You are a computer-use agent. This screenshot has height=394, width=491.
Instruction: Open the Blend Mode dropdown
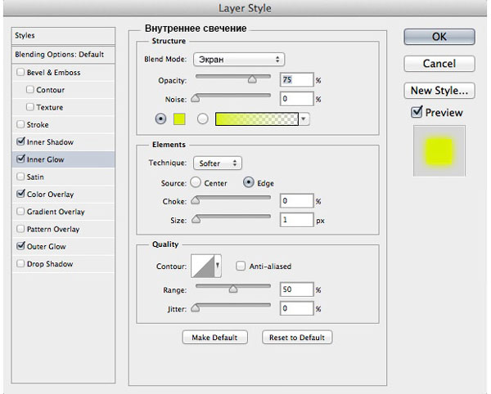click(x=238, y=60)
